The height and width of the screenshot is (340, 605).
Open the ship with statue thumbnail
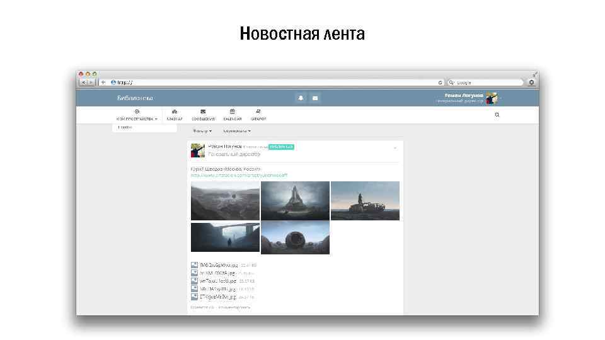(365, 201)
